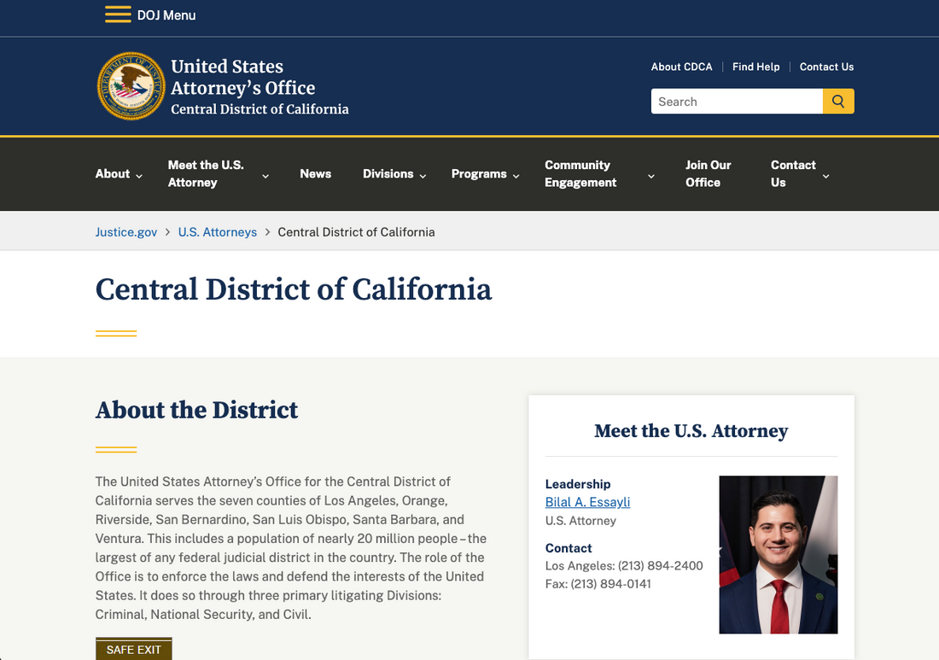The image size is (939, 660).
Task: Click the yellow search magnifier button
Action: pyautogui.click(x=838, y=102)
